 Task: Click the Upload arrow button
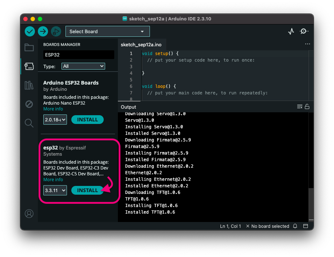pyautogui.click(x=43, y=32)
